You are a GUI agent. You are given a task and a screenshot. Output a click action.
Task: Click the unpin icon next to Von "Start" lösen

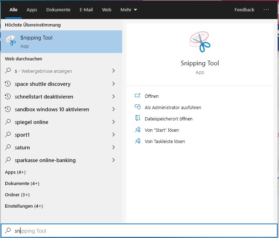137,130
